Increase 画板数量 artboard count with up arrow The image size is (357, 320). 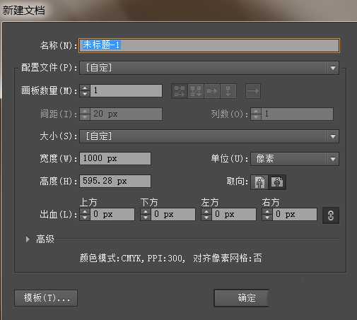(85, 88)
